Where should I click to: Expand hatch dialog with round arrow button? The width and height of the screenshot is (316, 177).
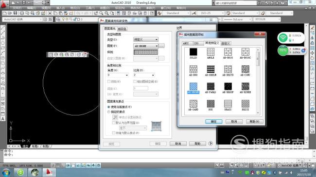click(211, 144)
